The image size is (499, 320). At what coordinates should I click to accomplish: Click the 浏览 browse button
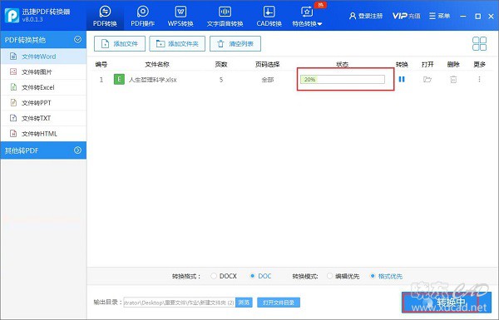(x=244, y=303)
